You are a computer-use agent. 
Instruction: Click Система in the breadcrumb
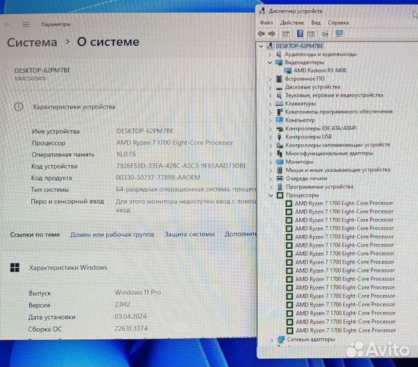[32, 42]
